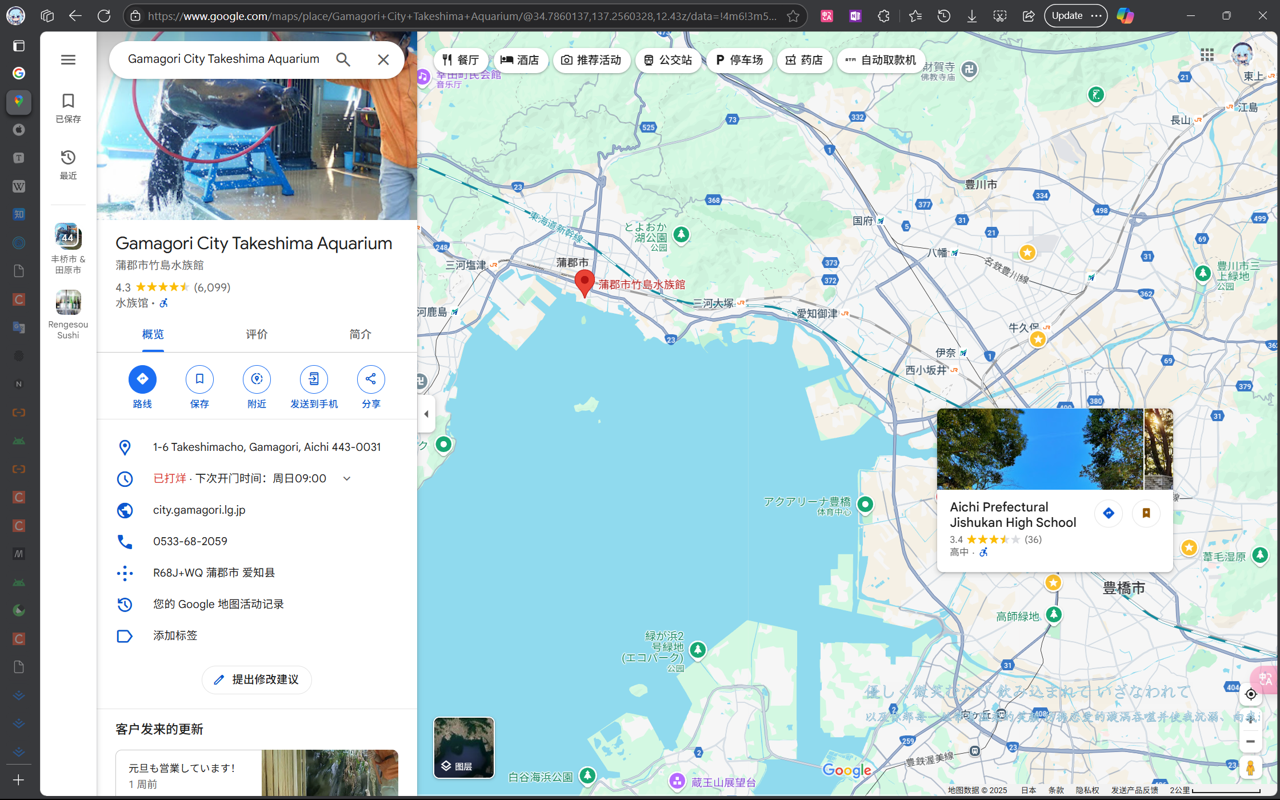Select the Pharmacies chip
Viewport: 1280px width, 800px height.
[804, 60]
